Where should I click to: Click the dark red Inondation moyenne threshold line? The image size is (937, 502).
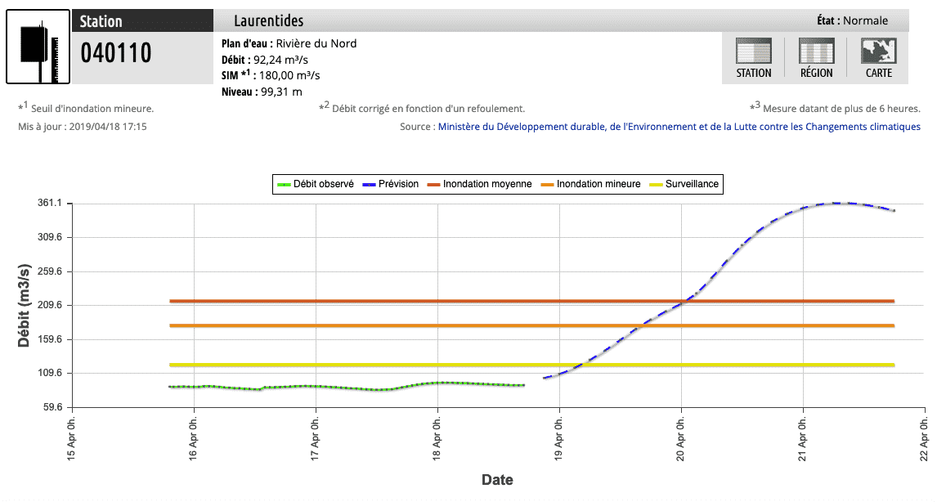click(409, 301)
